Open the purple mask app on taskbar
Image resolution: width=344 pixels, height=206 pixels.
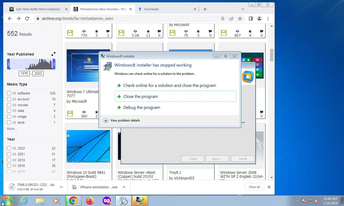pos(107,201)
